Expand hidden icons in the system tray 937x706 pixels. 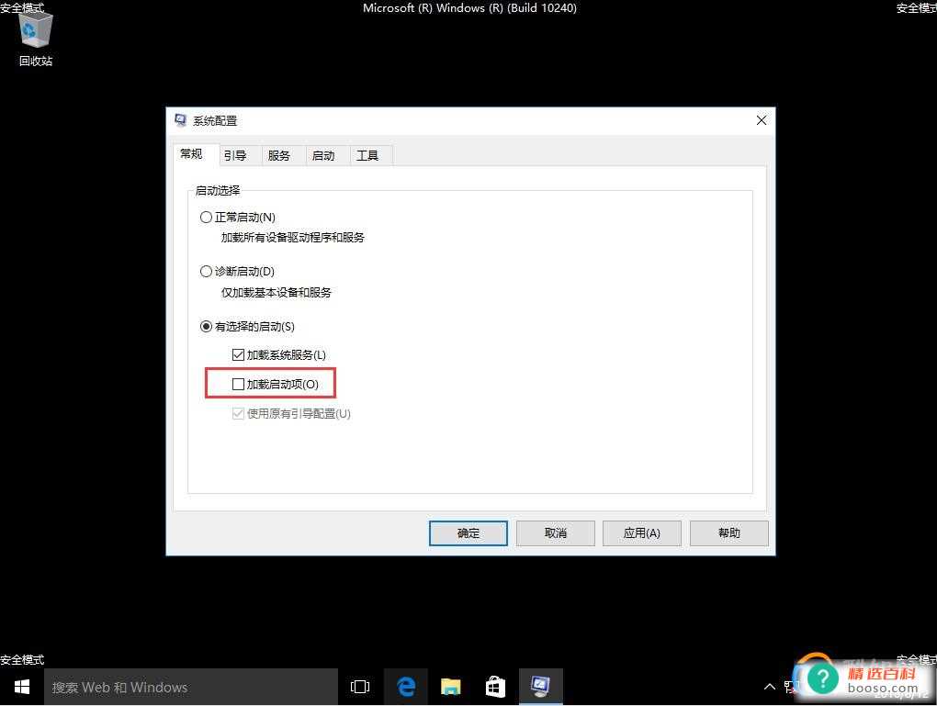click(770, 686)
